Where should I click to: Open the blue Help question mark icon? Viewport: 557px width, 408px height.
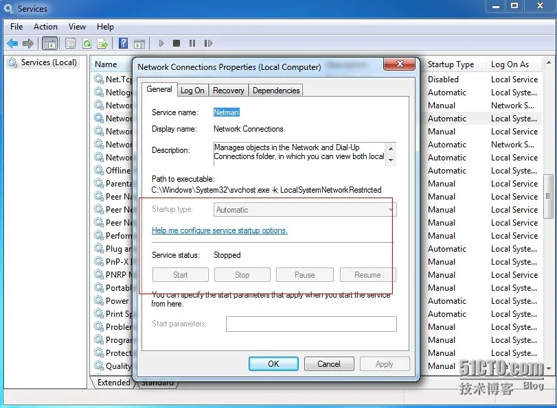point(123,43)
